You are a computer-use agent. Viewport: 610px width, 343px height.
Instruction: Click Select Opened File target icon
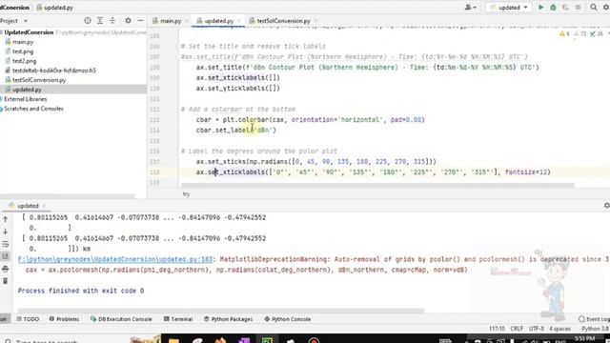tap(88, 21)
